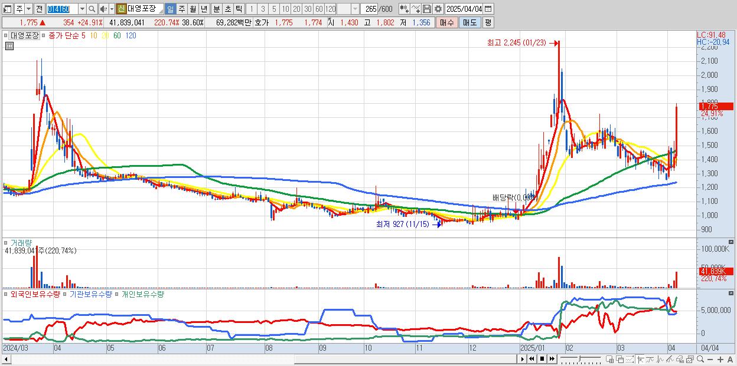This screenshot has width=737, height=366.
Task: Click the 매수 buy button
Action: [447, 22]
